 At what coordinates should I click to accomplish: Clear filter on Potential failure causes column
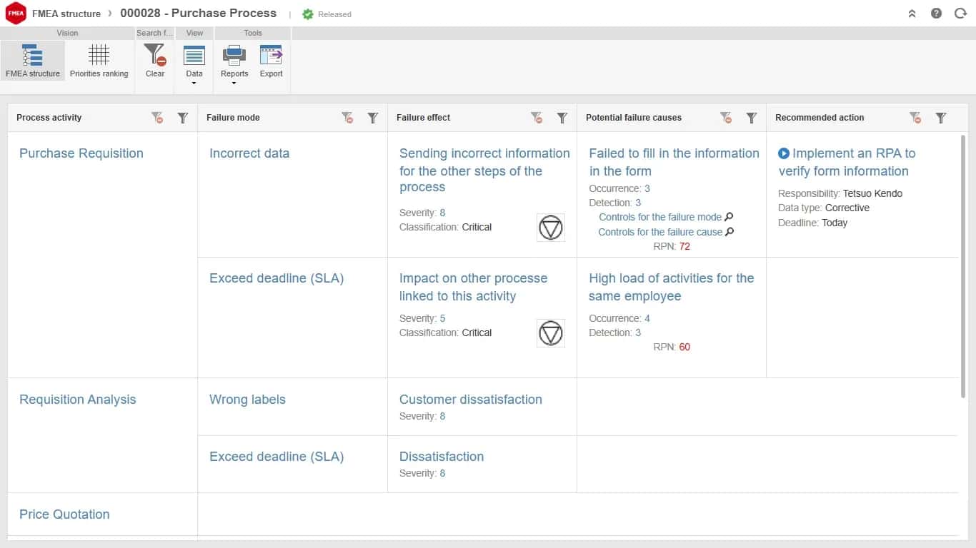pos(726,118)
